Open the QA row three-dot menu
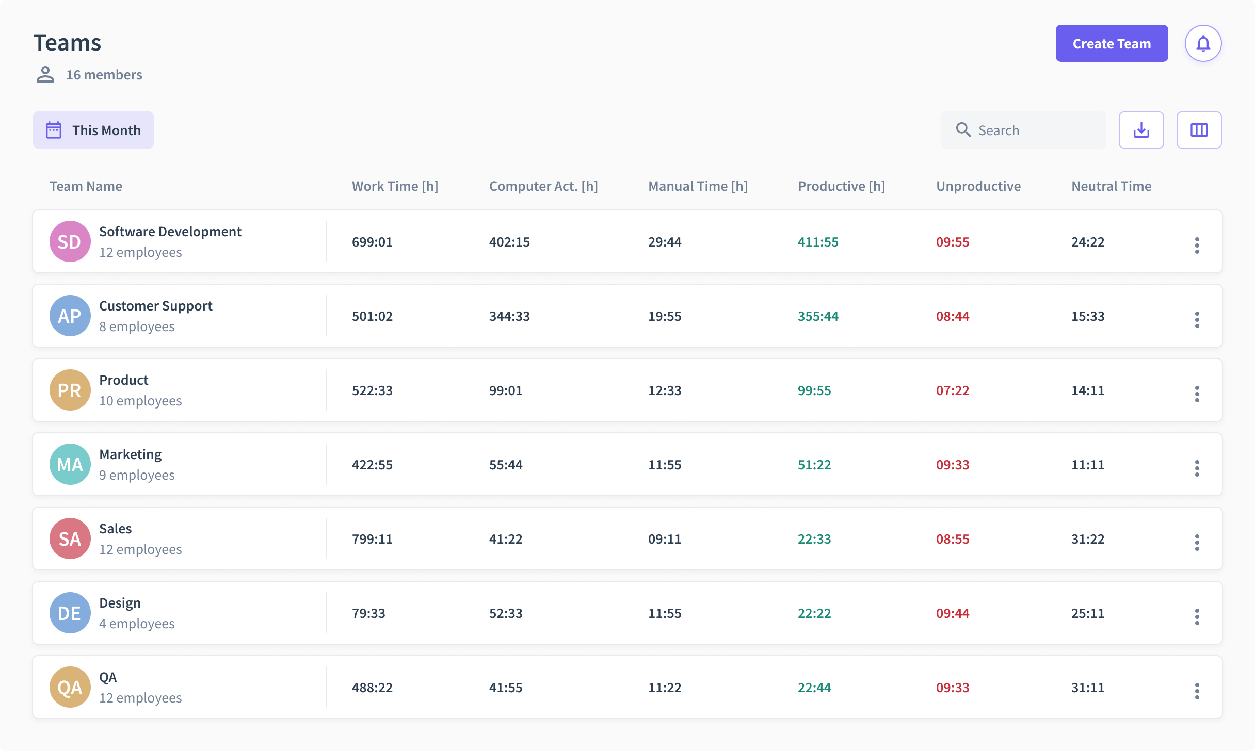 click(1197, 691)
